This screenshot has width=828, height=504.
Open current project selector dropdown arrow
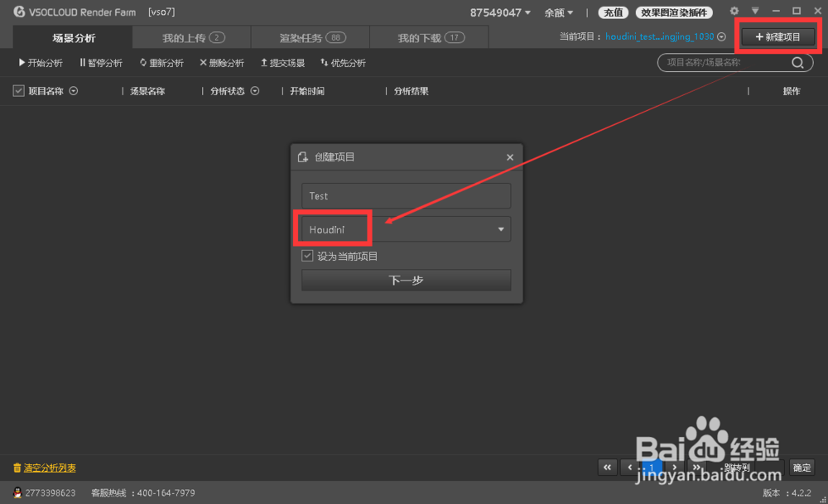721,36
